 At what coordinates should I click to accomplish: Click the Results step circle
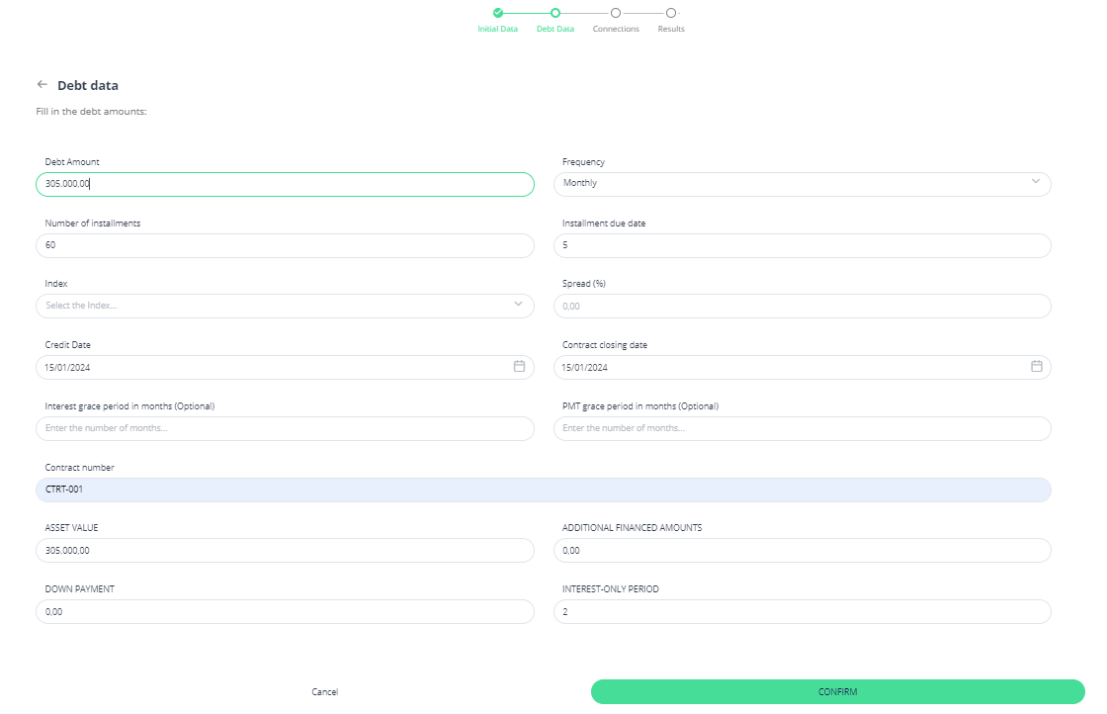[x=671, y=13]
